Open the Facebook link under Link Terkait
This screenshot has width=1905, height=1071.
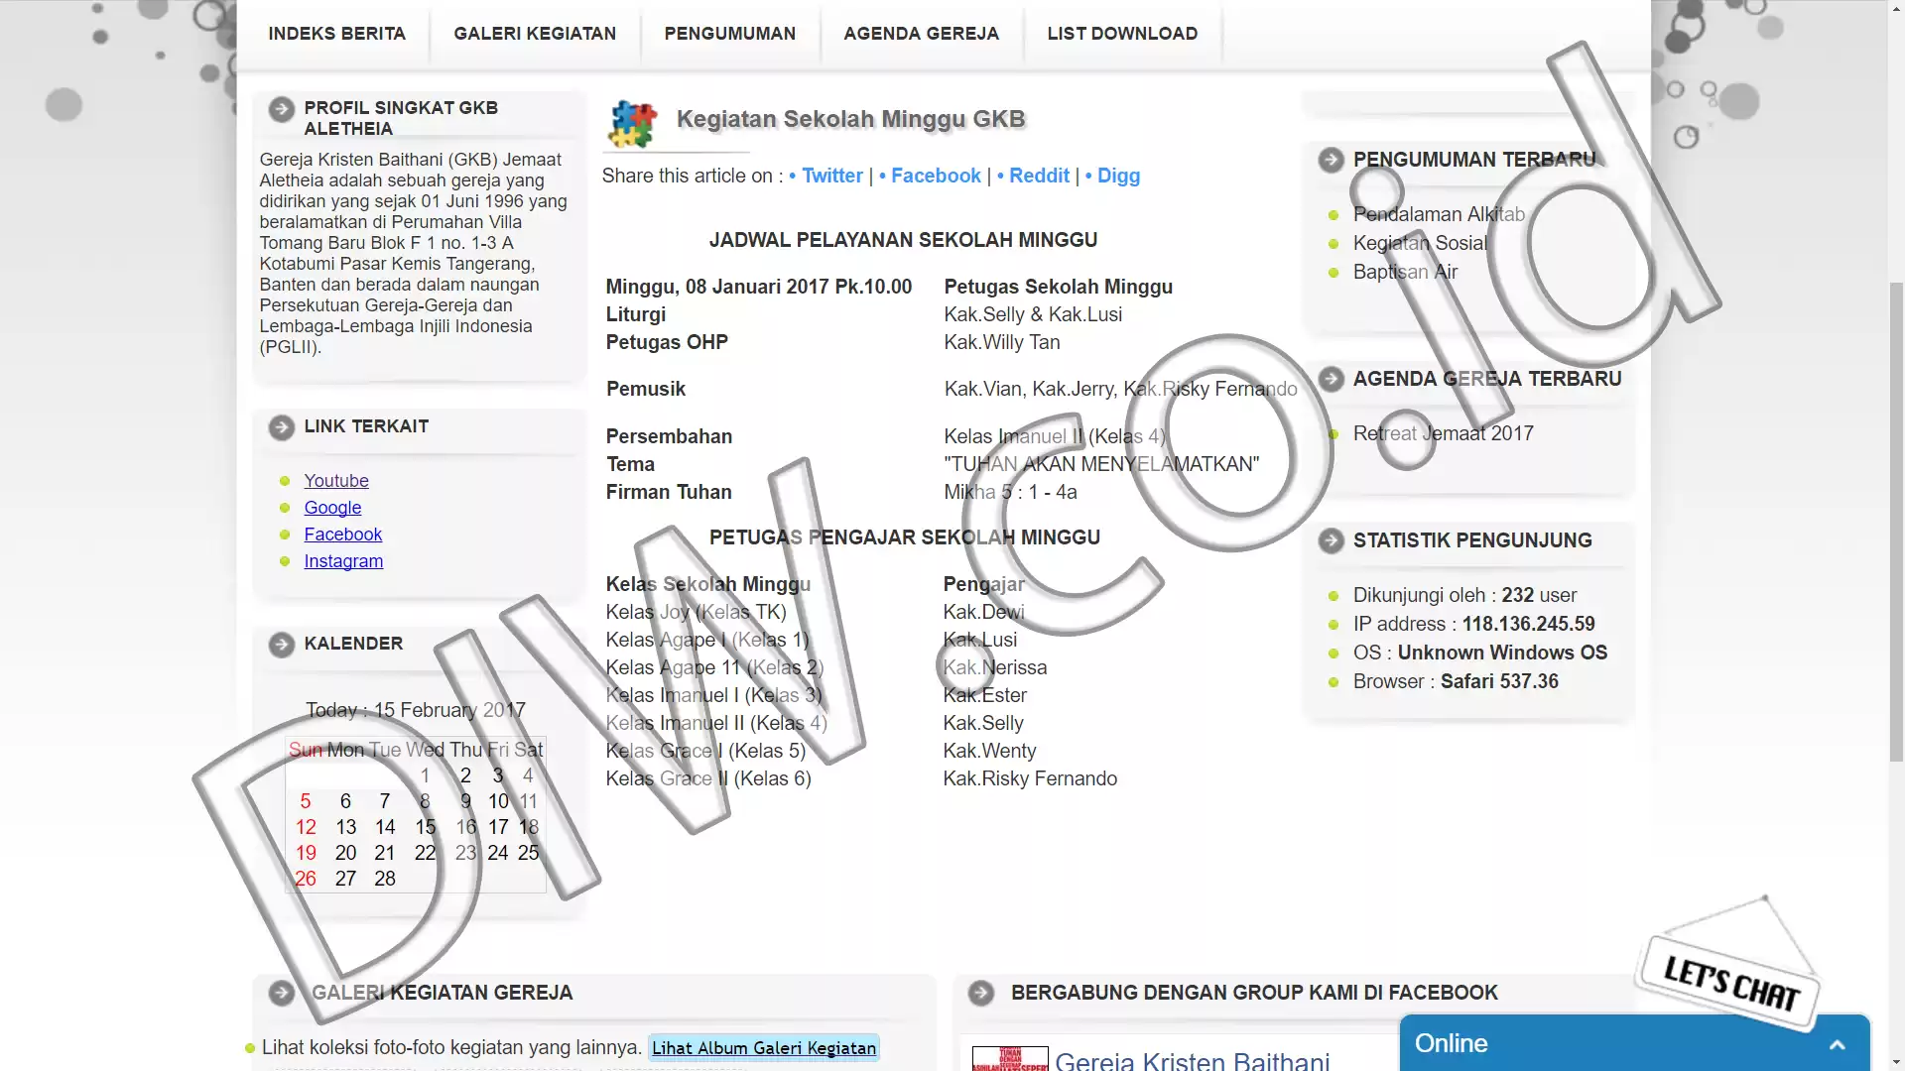point(342,535)
